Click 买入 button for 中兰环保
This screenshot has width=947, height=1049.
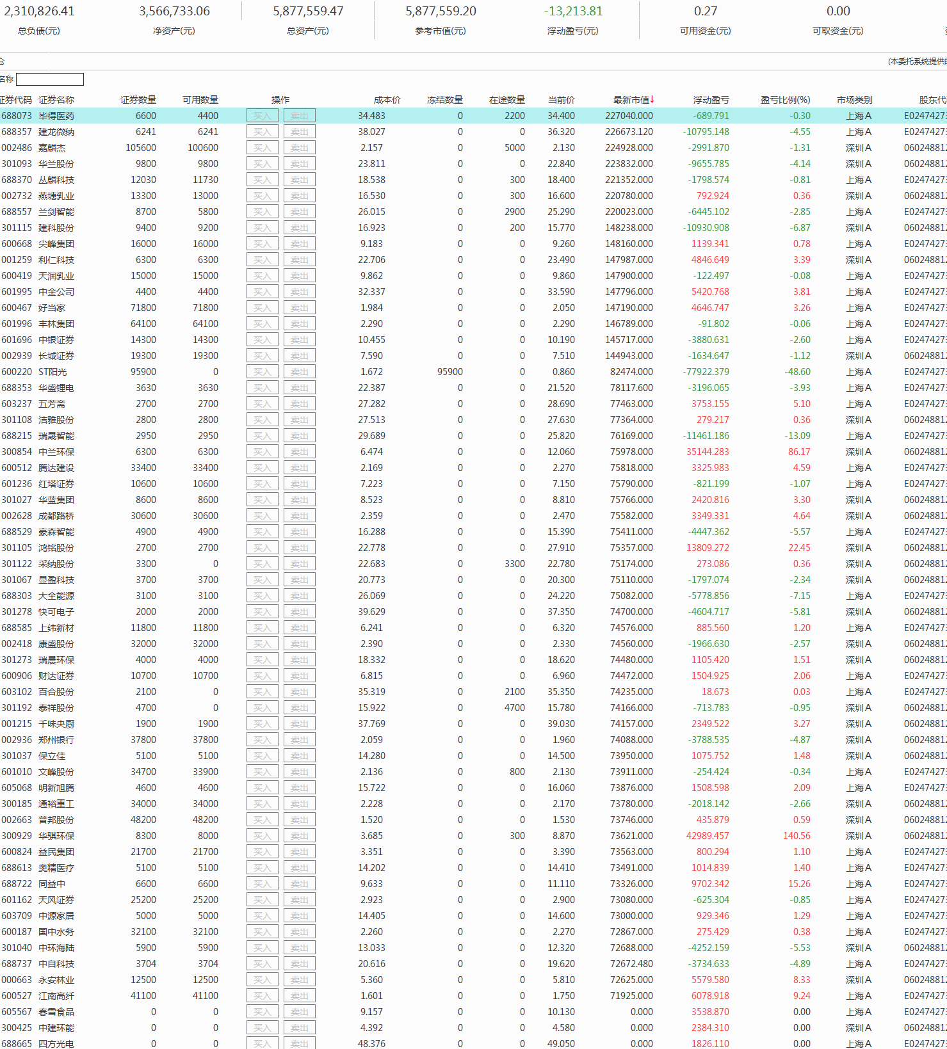coord(263,452)
